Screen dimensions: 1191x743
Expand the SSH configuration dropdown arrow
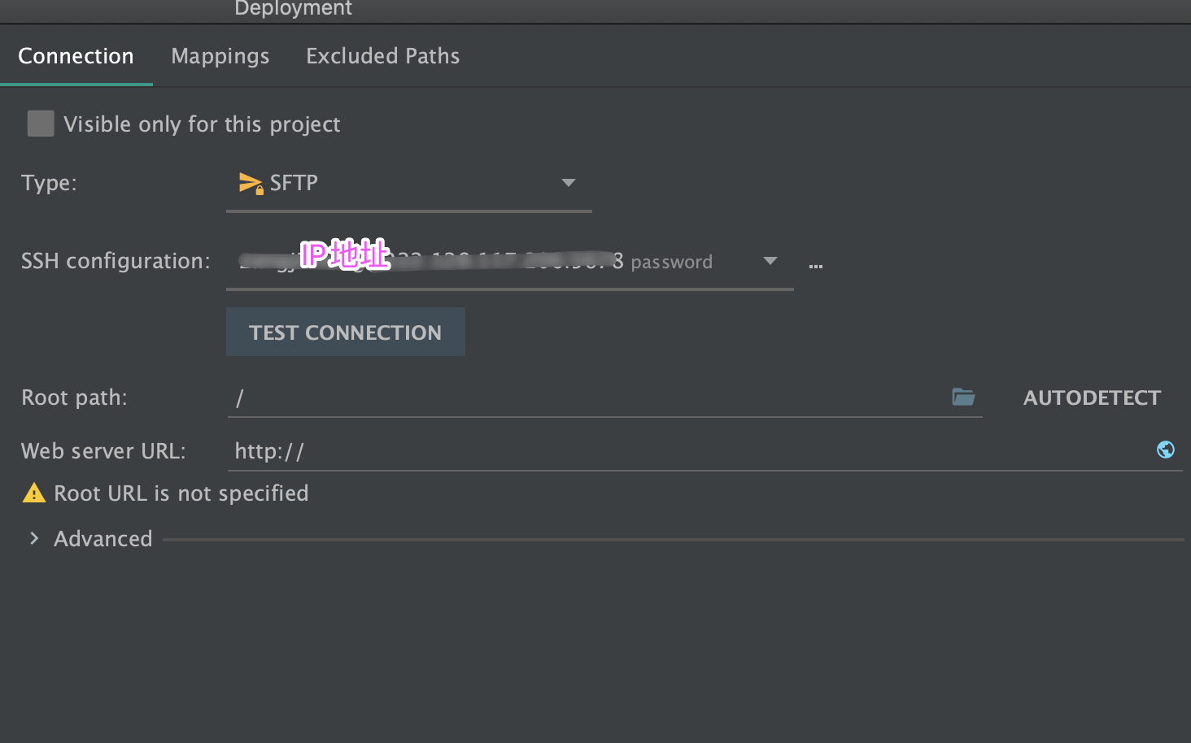click(770, 261)
